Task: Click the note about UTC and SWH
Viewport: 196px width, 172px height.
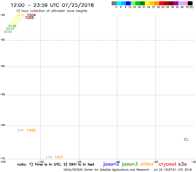Action: pos(56,164)
